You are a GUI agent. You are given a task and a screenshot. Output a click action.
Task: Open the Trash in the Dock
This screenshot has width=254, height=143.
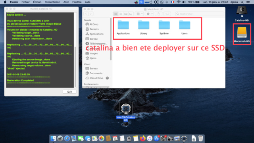coord(200,139)
